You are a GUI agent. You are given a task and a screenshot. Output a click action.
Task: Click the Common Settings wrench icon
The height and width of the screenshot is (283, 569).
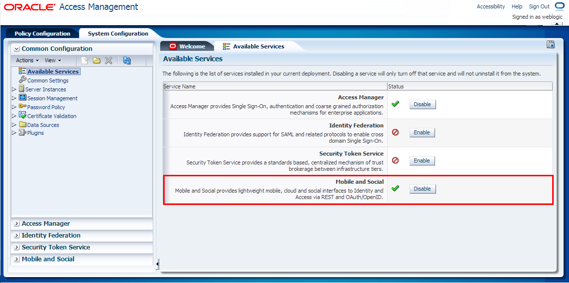pyautogui.click(x=23, y=80)
